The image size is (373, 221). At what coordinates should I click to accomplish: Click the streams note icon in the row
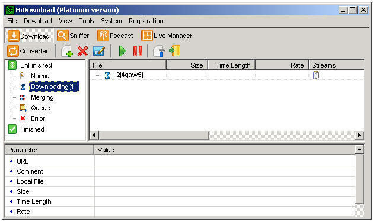click(x=316, y=75)
